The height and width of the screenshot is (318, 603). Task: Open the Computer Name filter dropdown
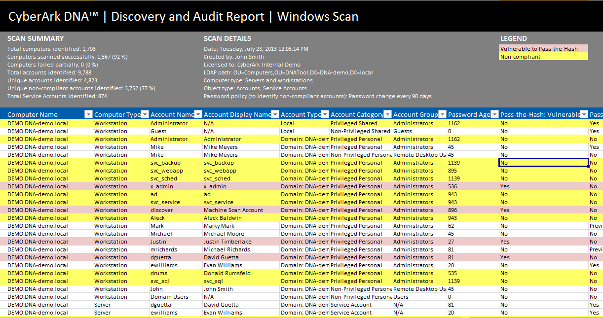[x=88, y=114]
